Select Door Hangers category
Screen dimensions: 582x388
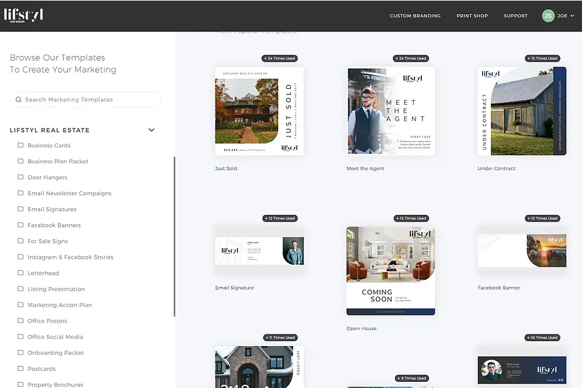[x=47, y=177]
